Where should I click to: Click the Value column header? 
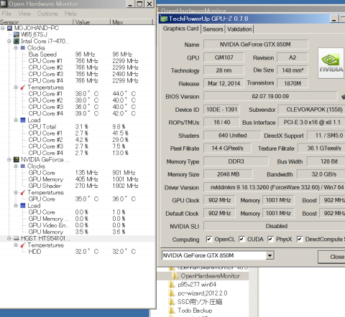pyautogui.click(x=91, y=22)
